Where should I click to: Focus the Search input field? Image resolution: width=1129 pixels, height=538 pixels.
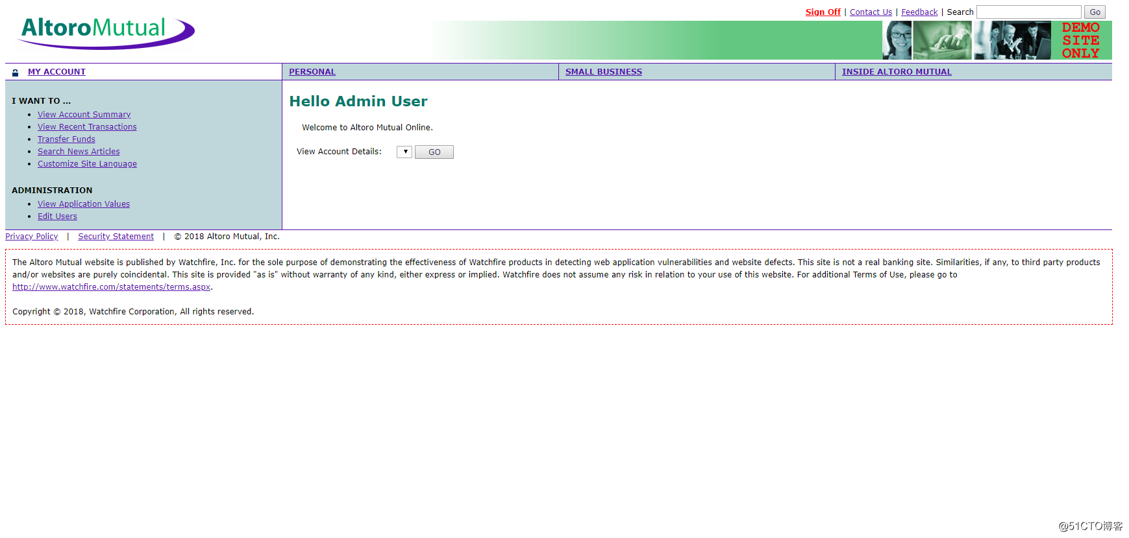1029,12
